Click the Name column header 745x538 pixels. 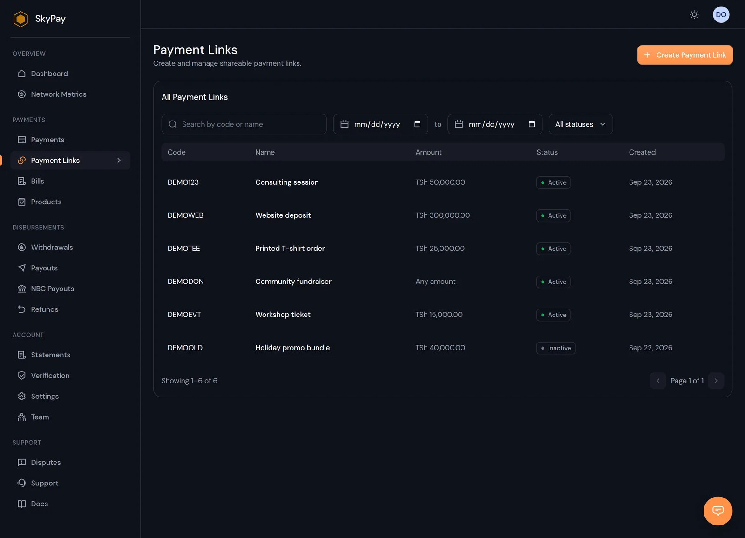click(265, 152)
